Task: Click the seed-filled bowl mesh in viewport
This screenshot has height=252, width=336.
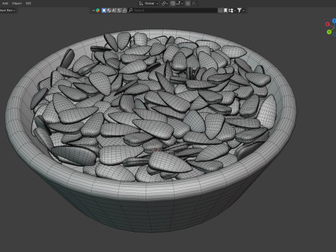Action: (x=150, y=131)
